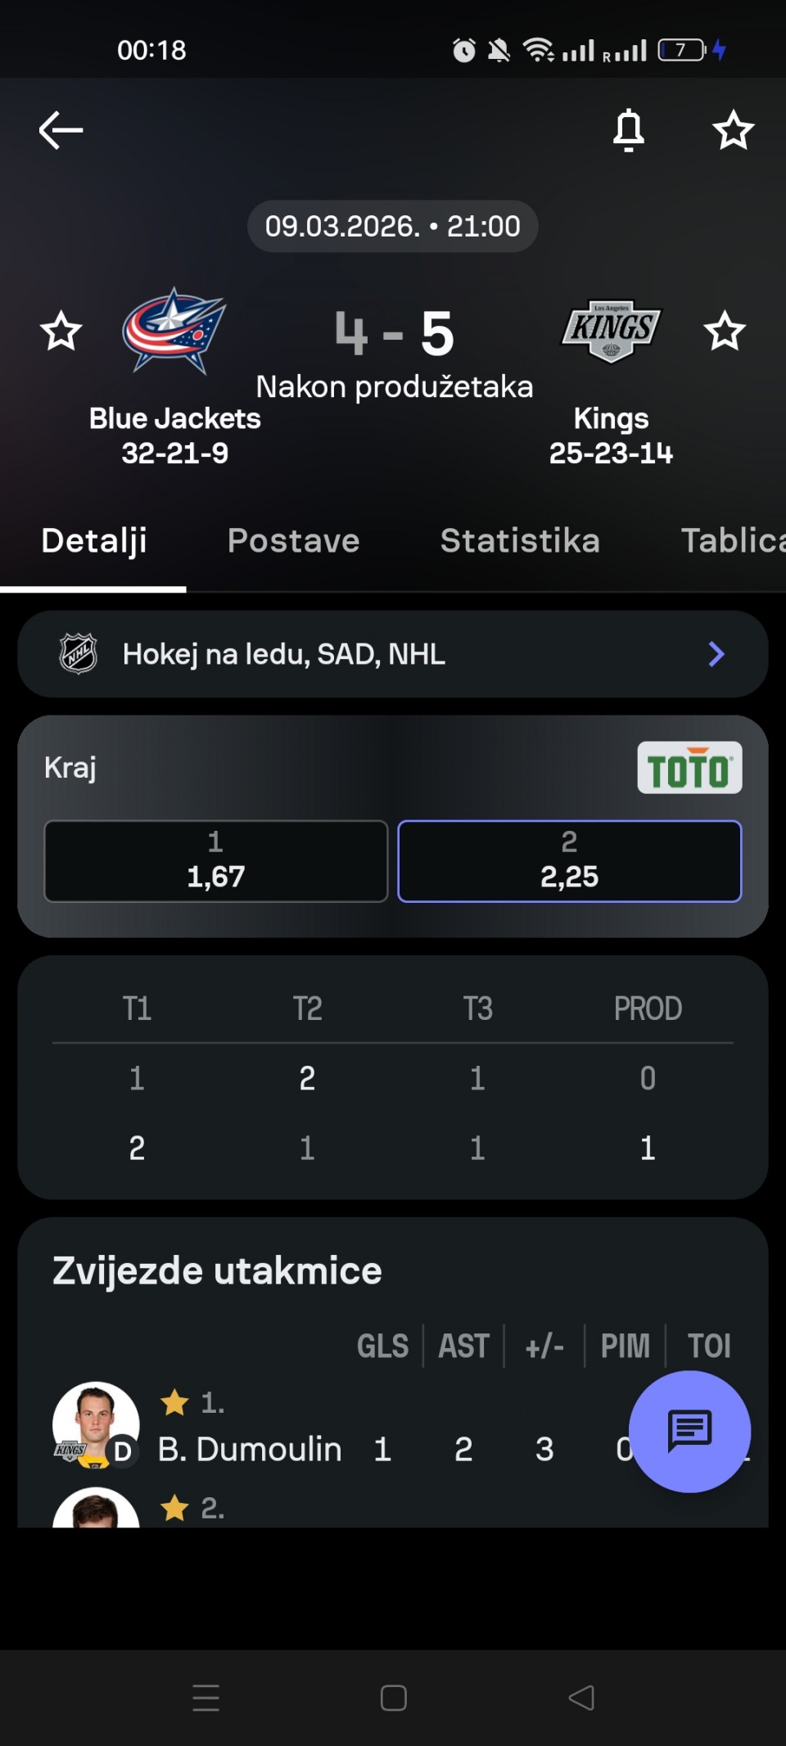Open B. Dumoulin player photo
The width and height of the screenshot is (786, 1746).
click(x=95, y=1424)
